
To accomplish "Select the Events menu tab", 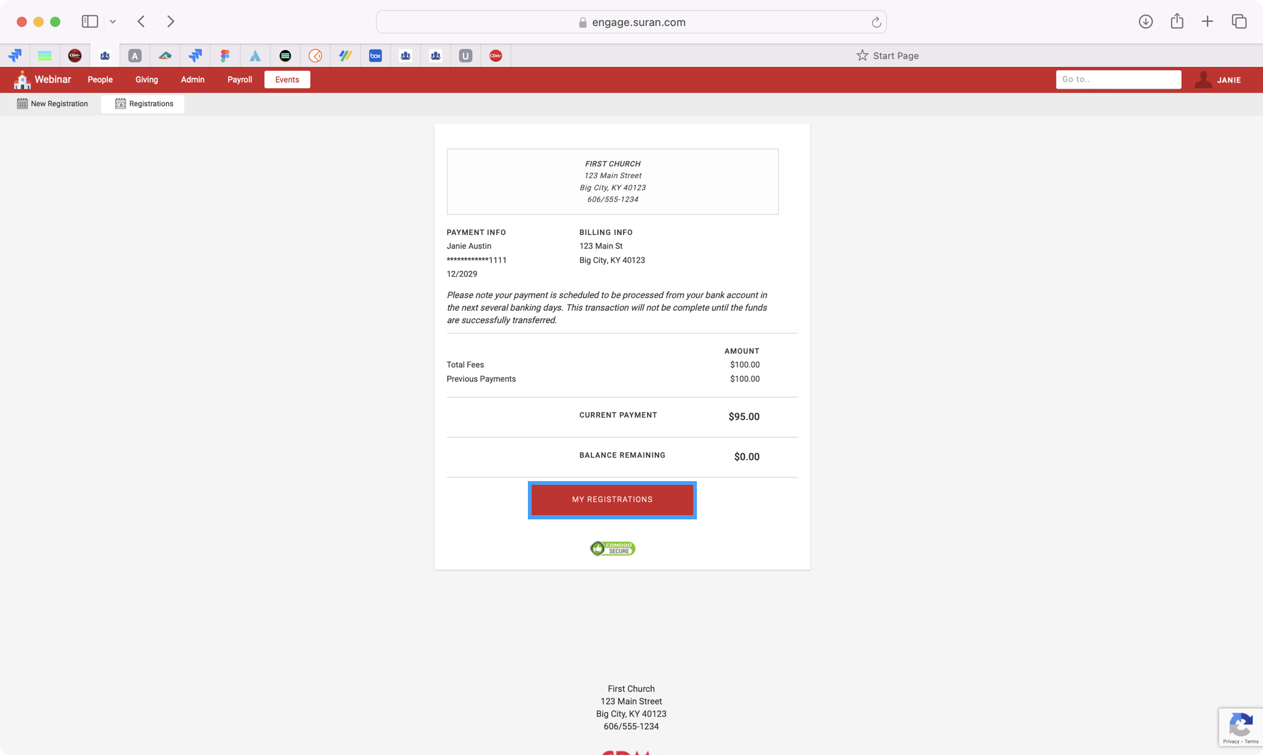I will [x=287, y=80].
